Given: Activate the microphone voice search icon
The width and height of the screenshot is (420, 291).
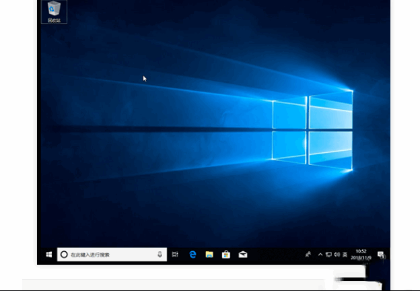Looking at the screenshot, I should point(160,255).
